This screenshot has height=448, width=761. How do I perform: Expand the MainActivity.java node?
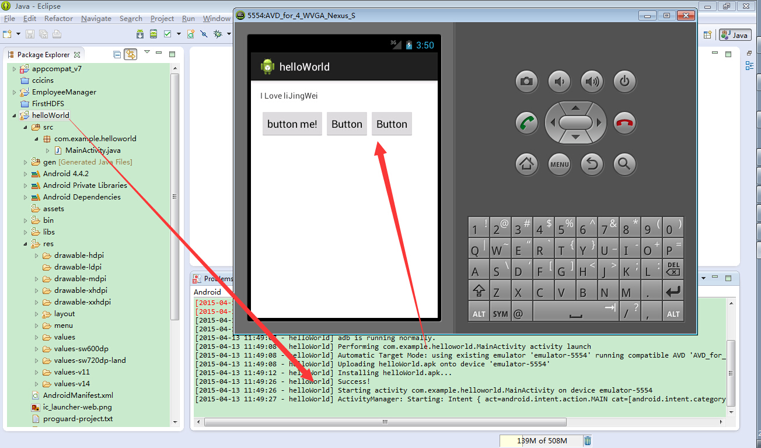pyautogui.click(x=47, y=150)
